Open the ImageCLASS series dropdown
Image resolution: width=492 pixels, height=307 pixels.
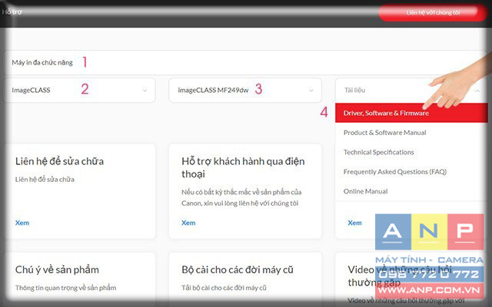click(80, 91)
